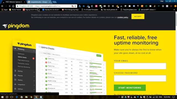Close the virapatelstudio tab

[x=50, y=2]
